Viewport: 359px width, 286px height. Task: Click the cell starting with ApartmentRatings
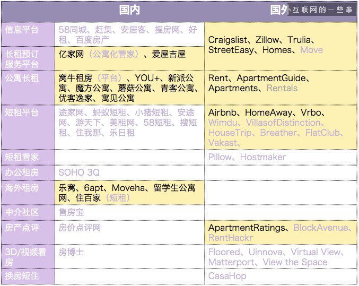tap(281, 232)
